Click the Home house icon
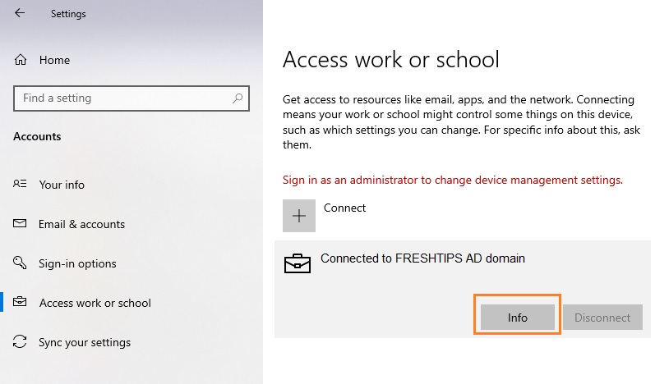655x384 pixels. tap(21, 60)
